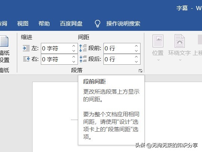
Task: Click the lightbulb search icon
Action: tap(97, 24)
